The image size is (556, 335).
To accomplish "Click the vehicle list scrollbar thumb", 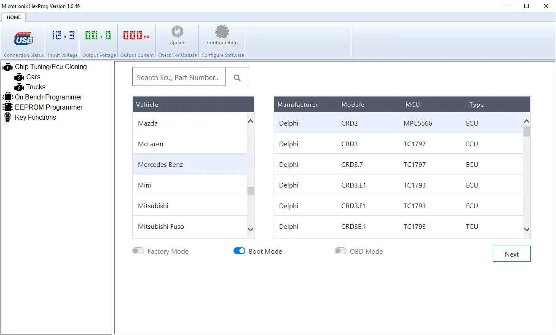I will (x=251, y=191).
